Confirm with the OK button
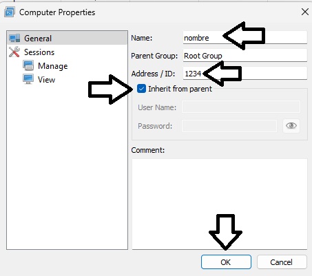The width and height of the screenshot is (312, 276). click(x=226, y=262)
